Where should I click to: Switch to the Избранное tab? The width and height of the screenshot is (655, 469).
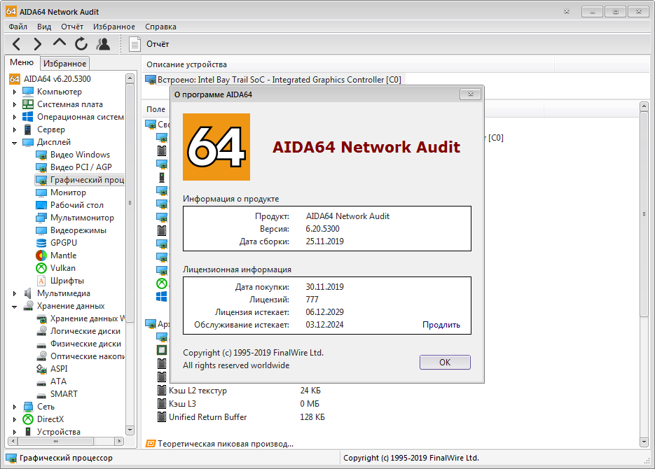coord(64,64)
